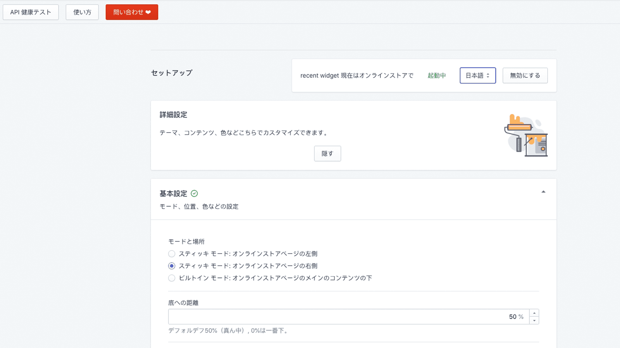Open the 使い方 help page

[82, 12]
